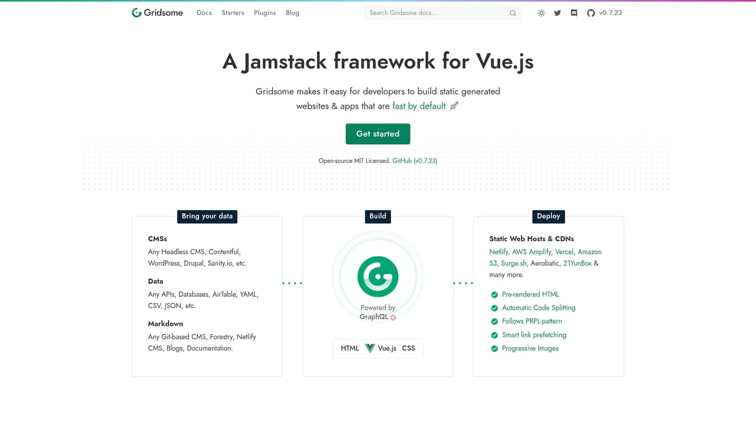The height and width of the screenshot is (425, 756).
Task: Open GitHub repository icon in header
Action: 591,13
